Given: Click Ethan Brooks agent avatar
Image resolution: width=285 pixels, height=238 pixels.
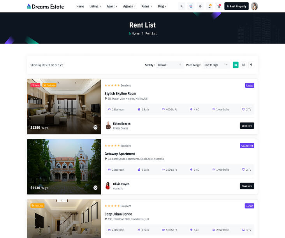Looking at the screenshot, I should 108,126.
